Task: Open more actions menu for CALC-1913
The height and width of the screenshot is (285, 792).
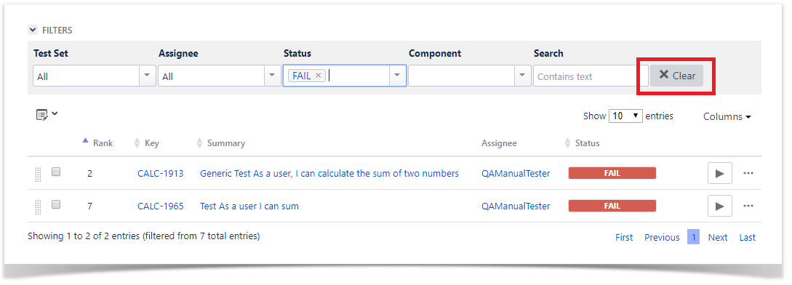Action: [748, 173]
